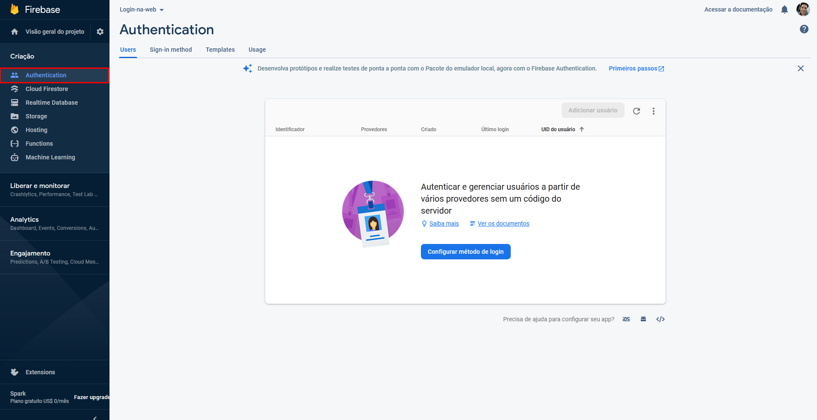The width and height of the screenshot is (817, 420).
Task: Click sparkle icon in the banner
Action: tap(248, 68)
